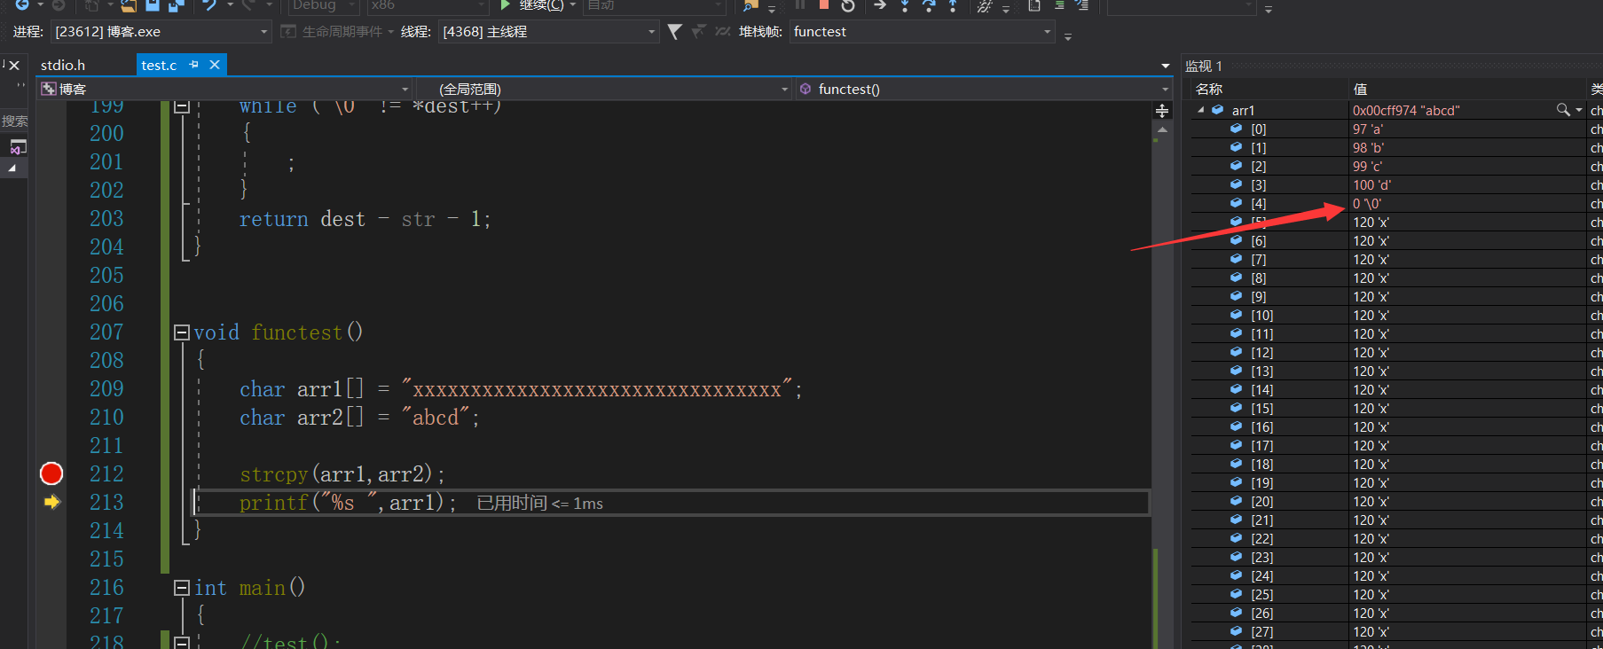Click line number 209 in the margin
The image size is (1603, 649).
point(106,388)
